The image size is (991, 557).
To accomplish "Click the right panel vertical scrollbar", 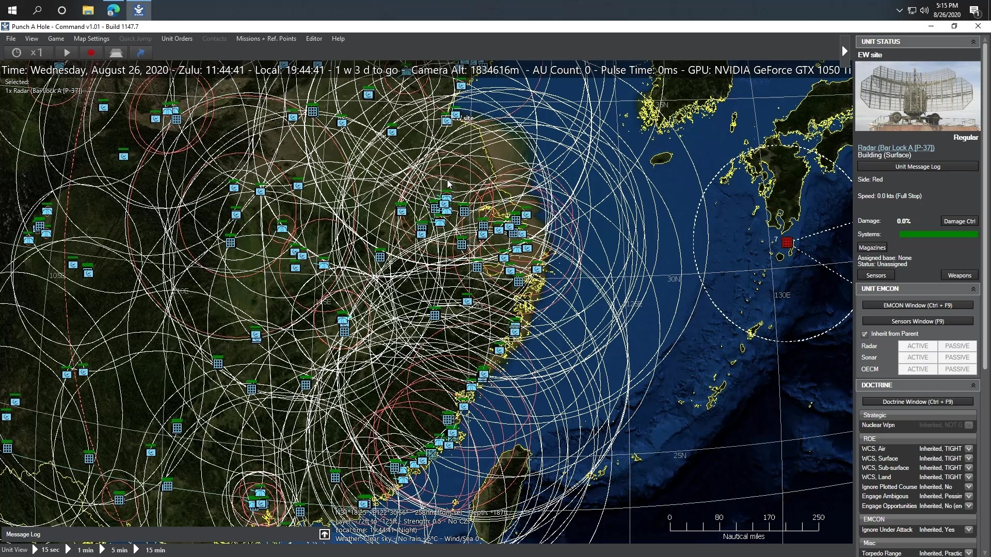I will click(x=985, y=206).
